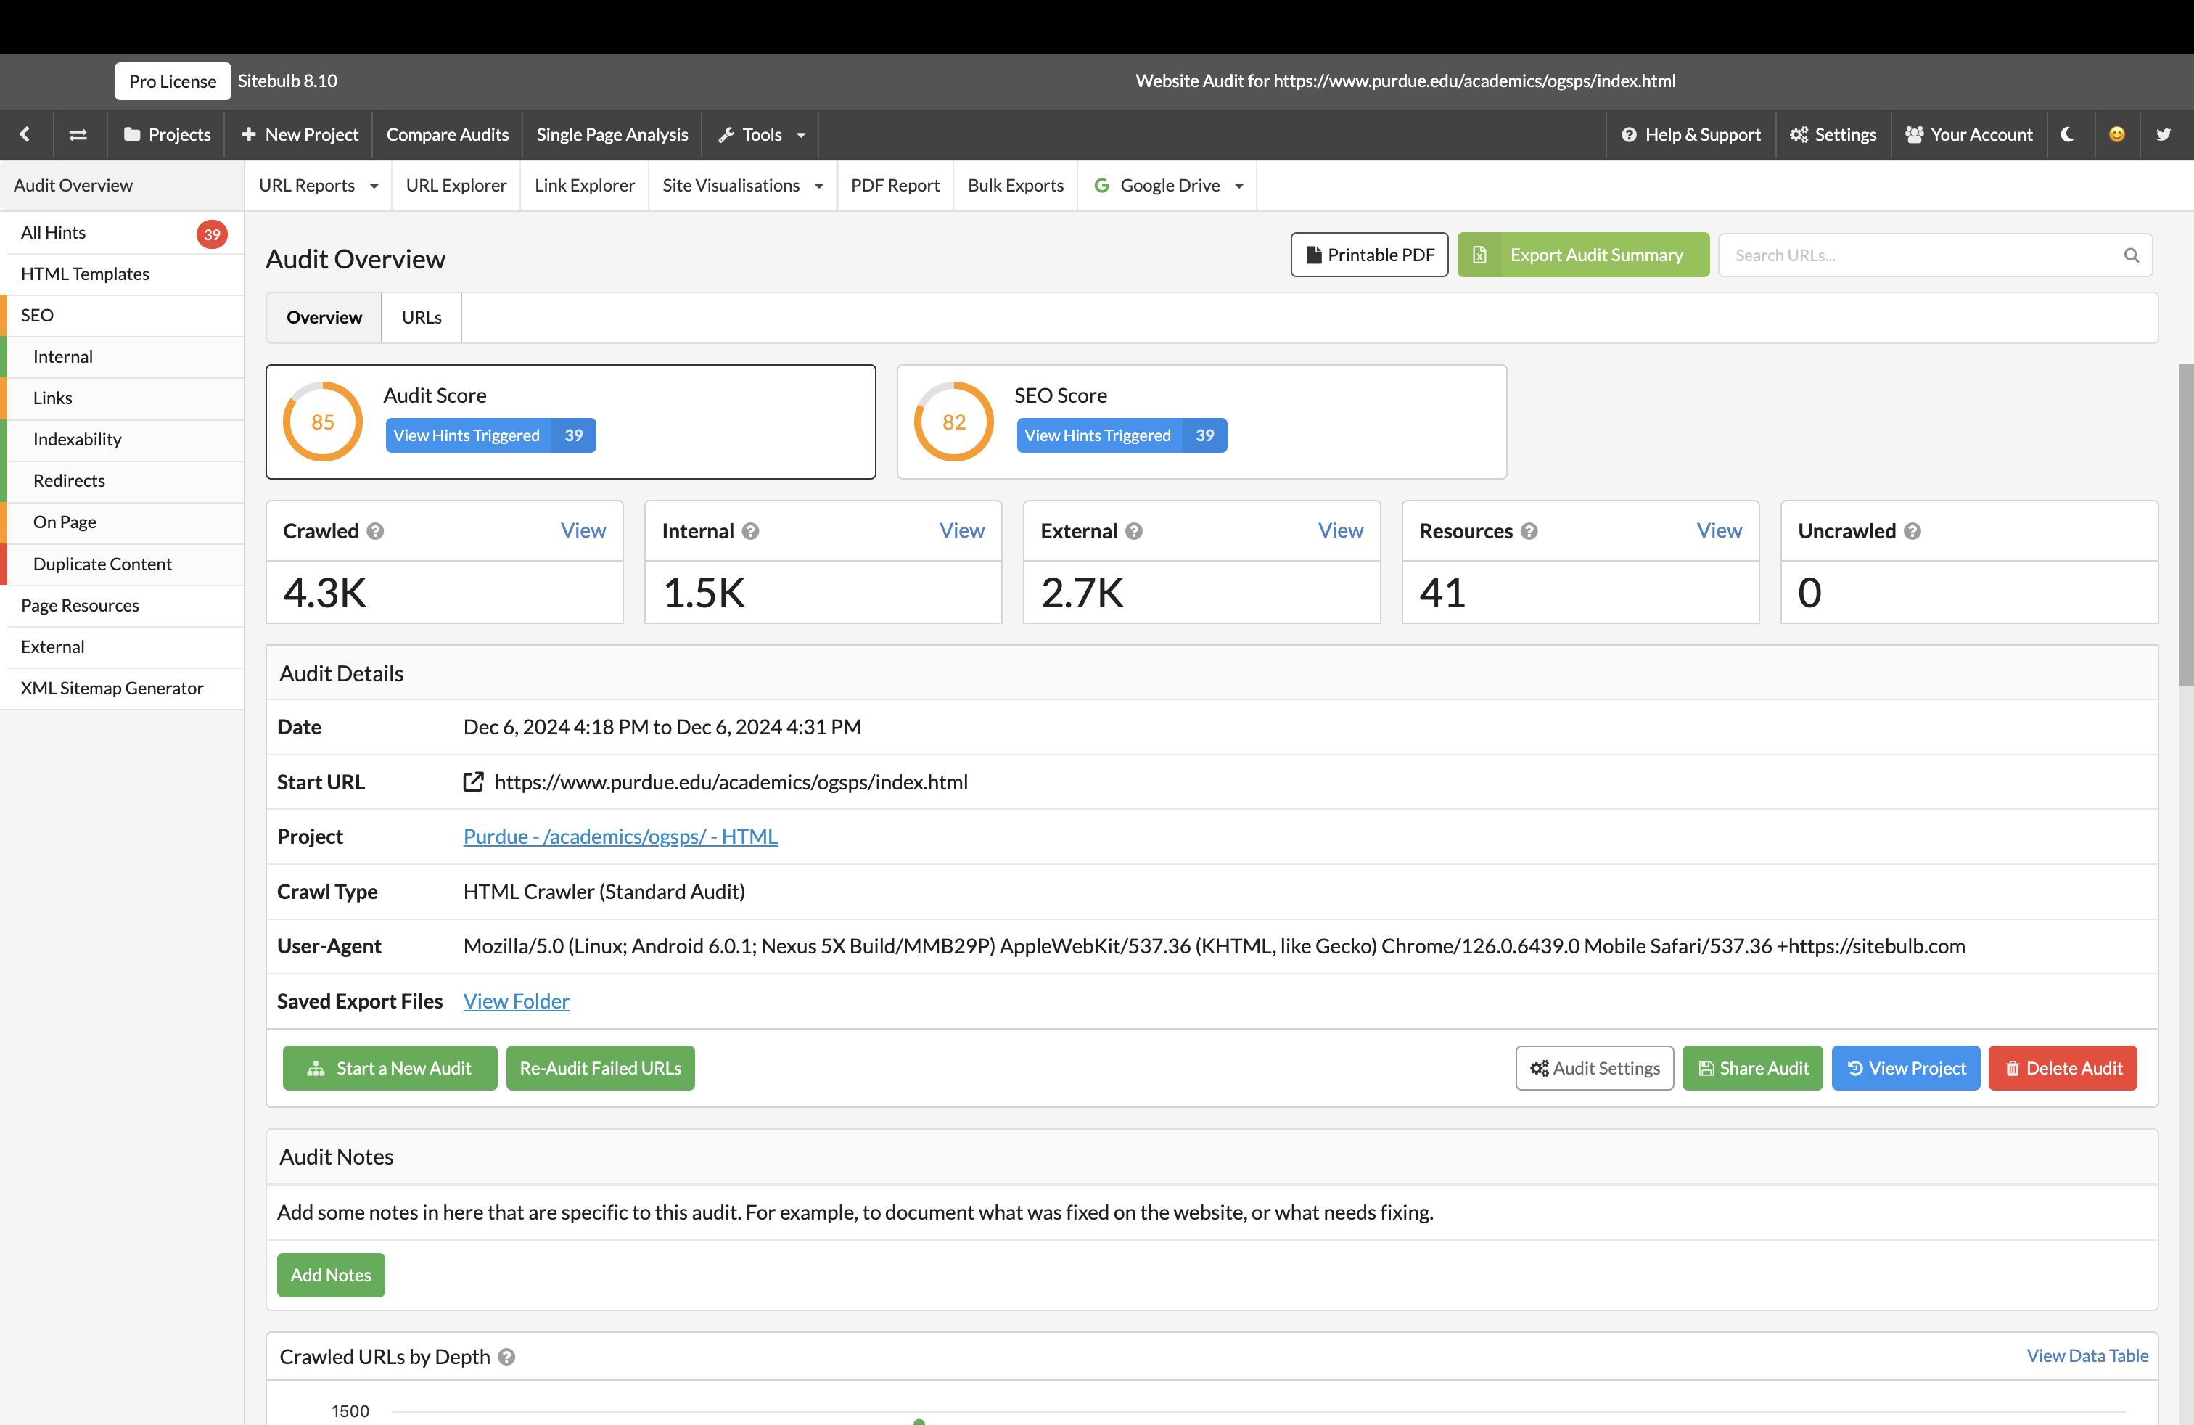Click the Pro License badge
This screenshot has height=1425, width=2194.
point(173,81)
